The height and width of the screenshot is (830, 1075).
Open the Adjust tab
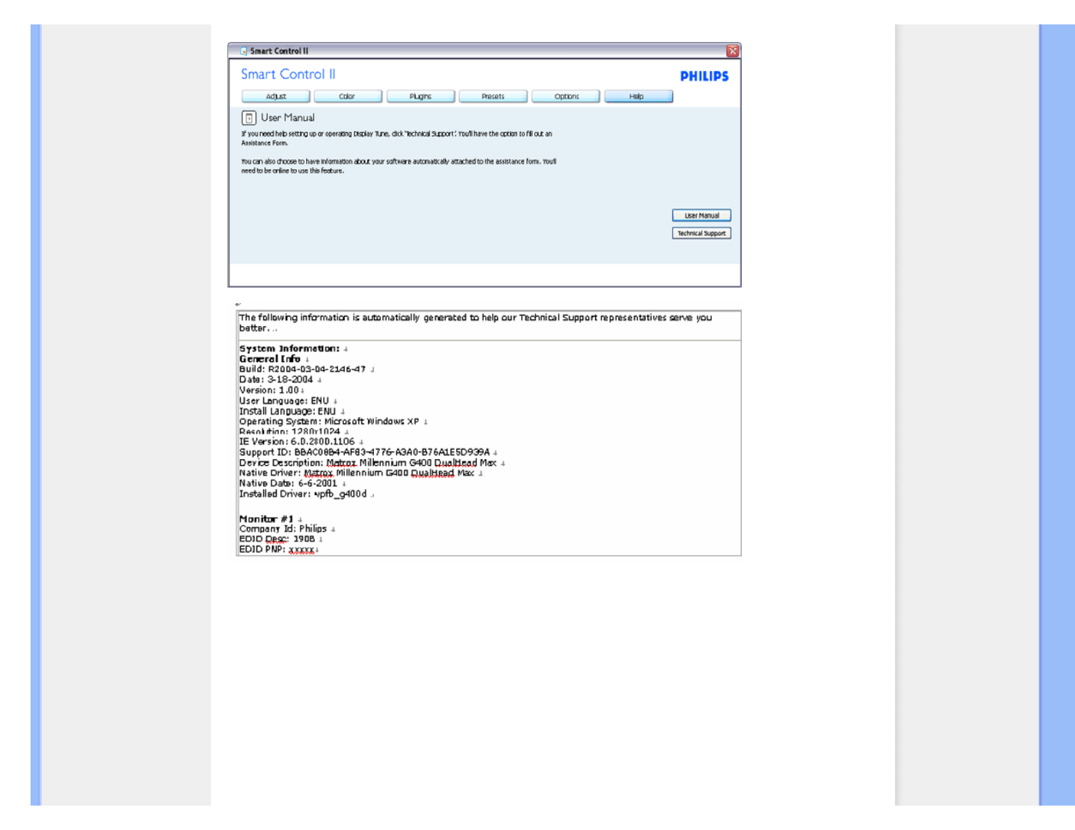coord(276,96)
